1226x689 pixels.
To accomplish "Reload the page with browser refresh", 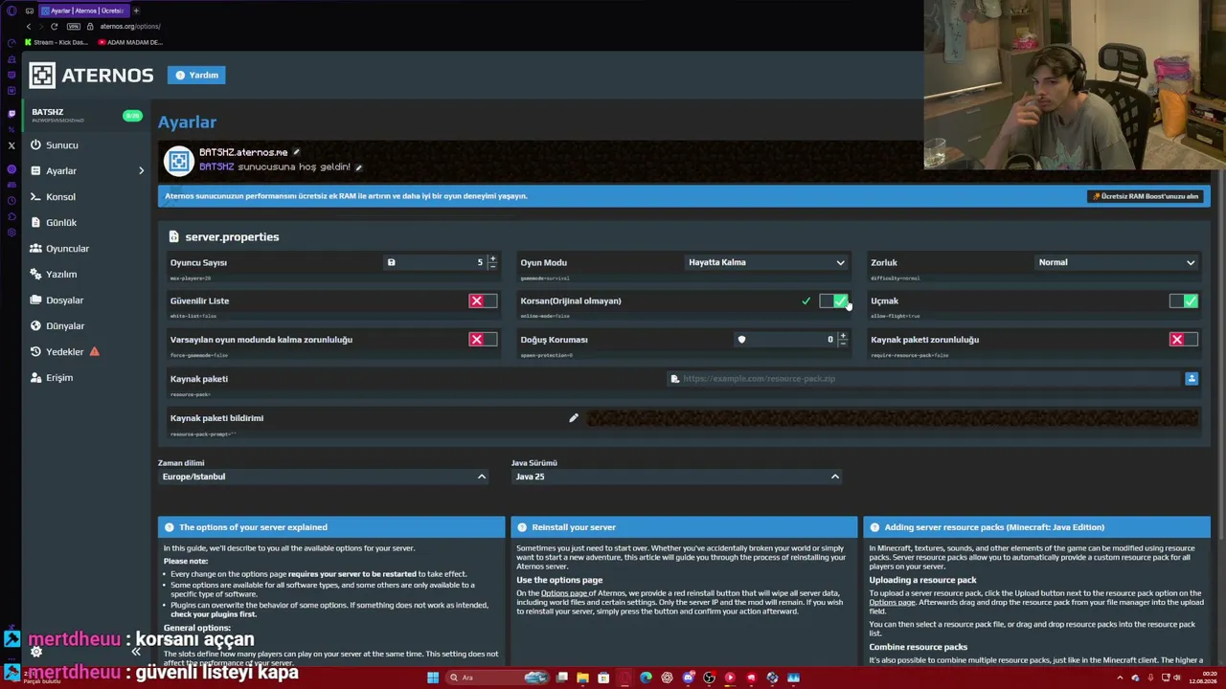I will (x=55, y=27).
